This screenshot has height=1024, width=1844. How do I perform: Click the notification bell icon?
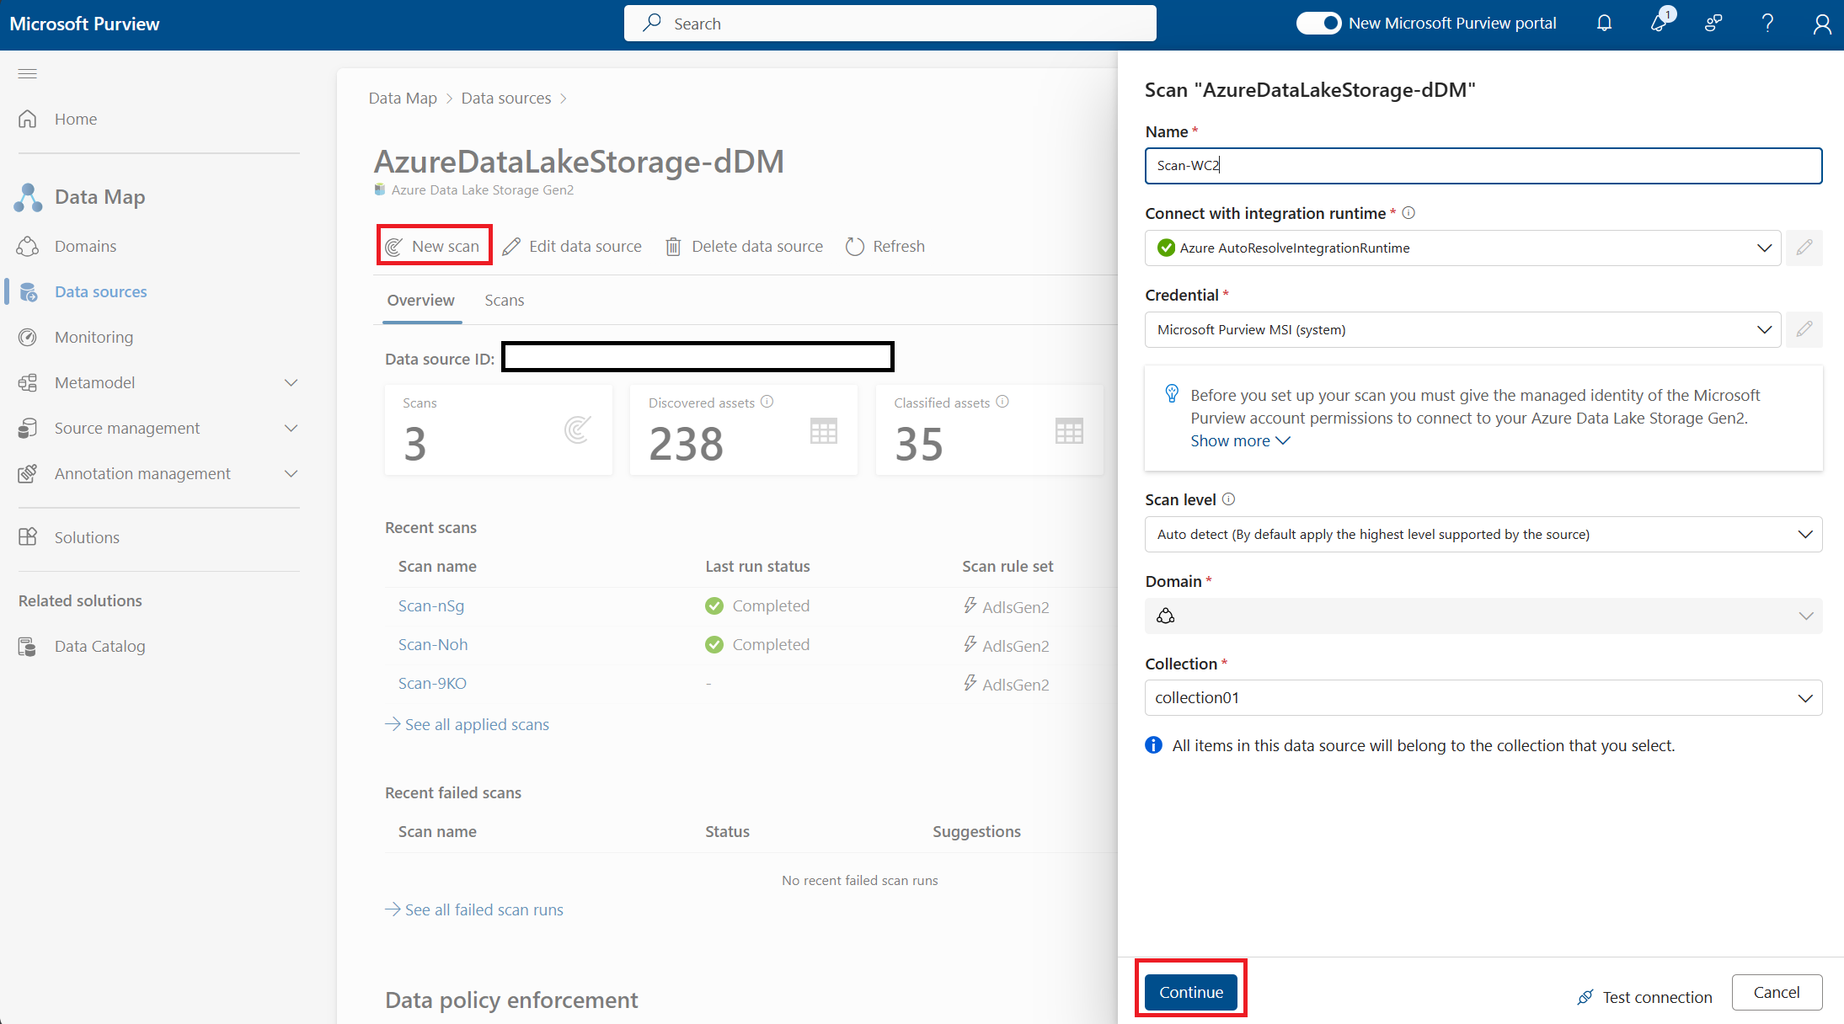(1605, 23)
